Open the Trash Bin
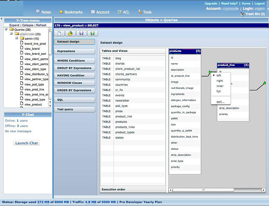Viewport: 269px width, 206px height. [255, 14]
